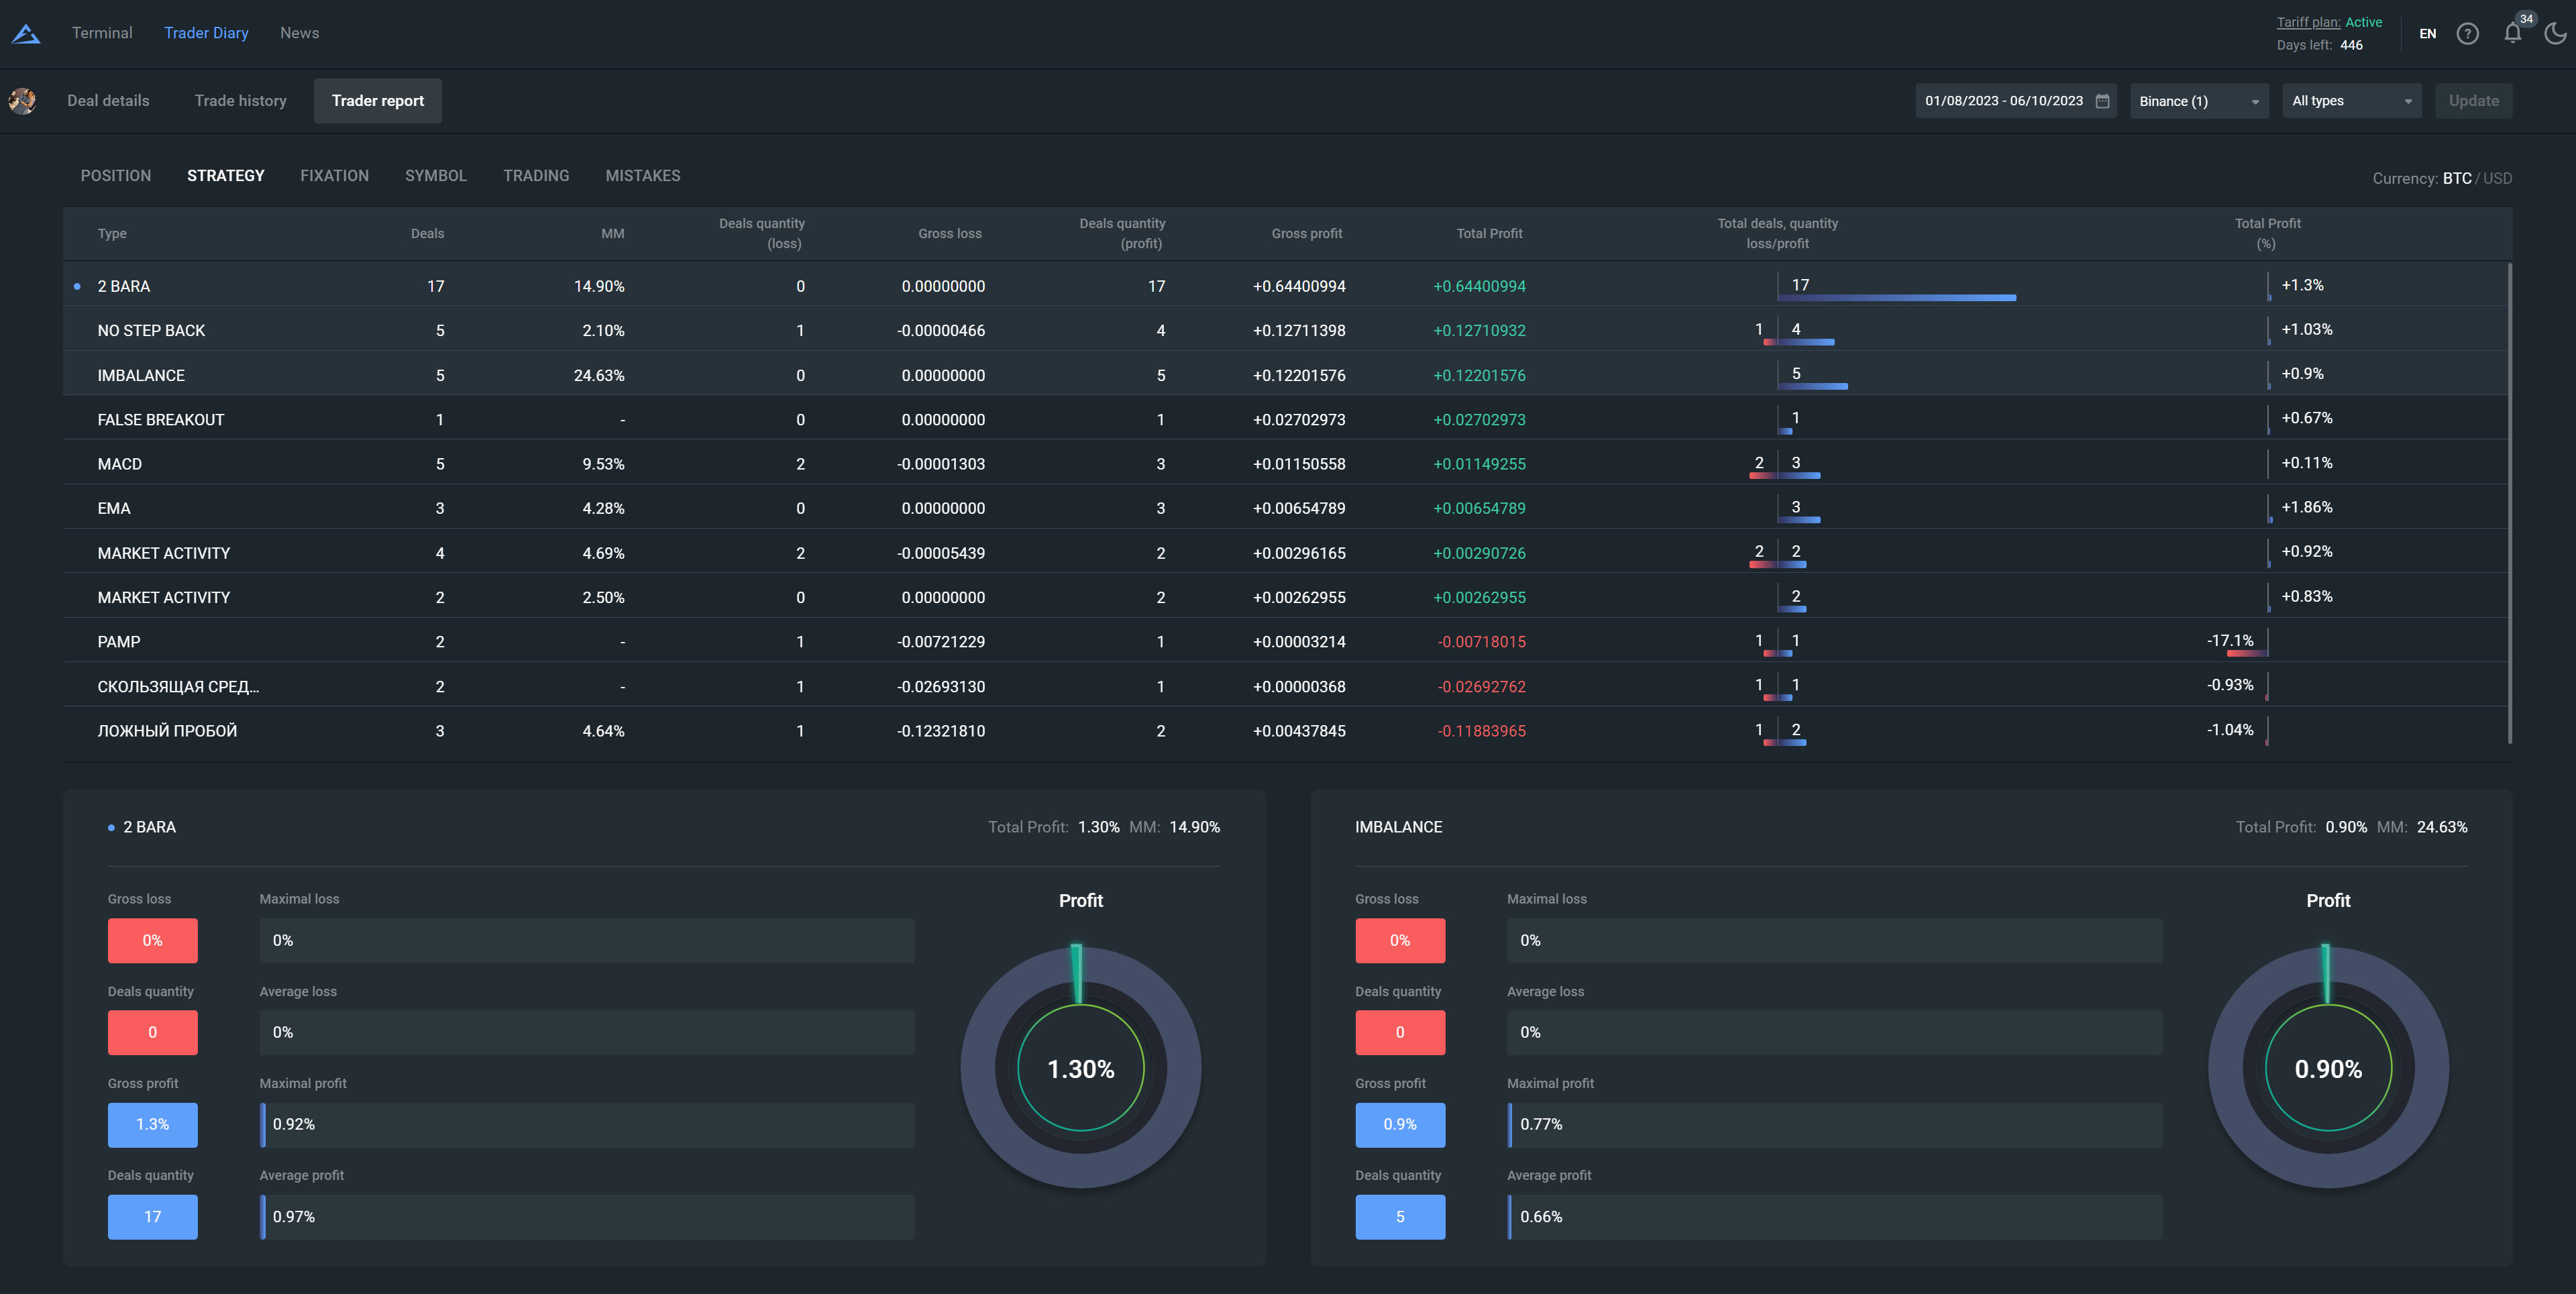Switch to the MISTAKES tab
The height and width of the screenshot is (1294, 2576).
coord(642,176)
